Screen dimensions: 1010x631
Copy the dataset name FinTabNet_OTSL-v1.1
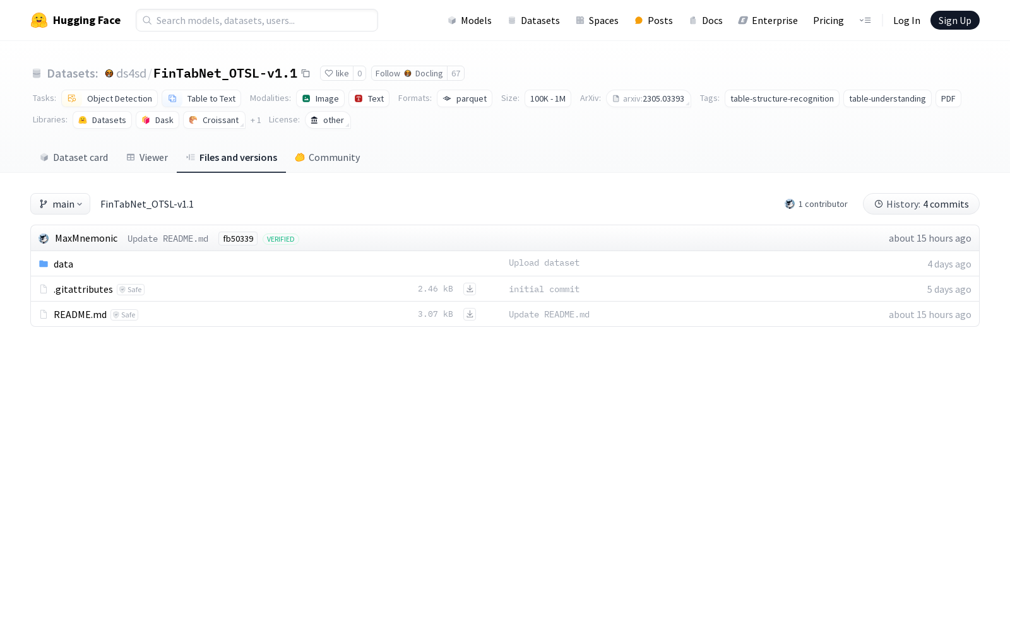click(306, 73)
